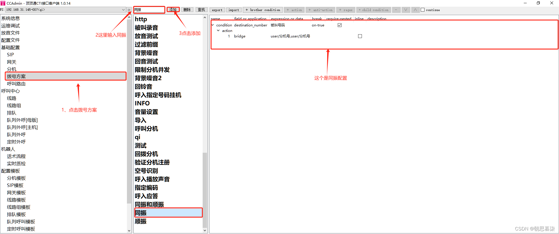Click the dialplan name input containing 同振

click(149, 10)
